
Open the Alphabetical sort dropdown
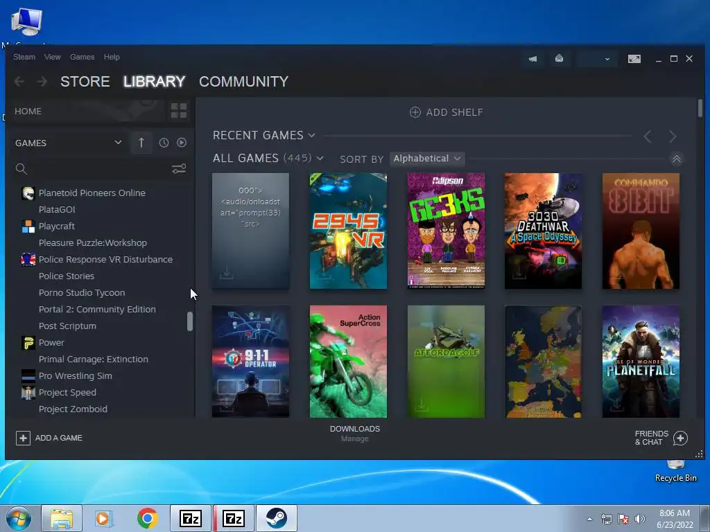tap(426, 159)
